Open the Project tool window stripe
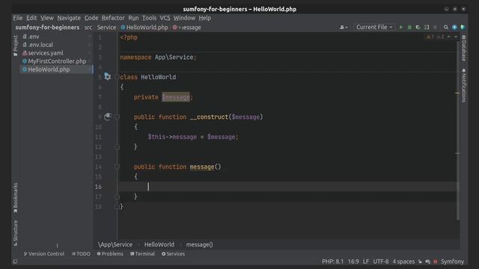Screen dimensions: 479x269 [x=15, y=46]
